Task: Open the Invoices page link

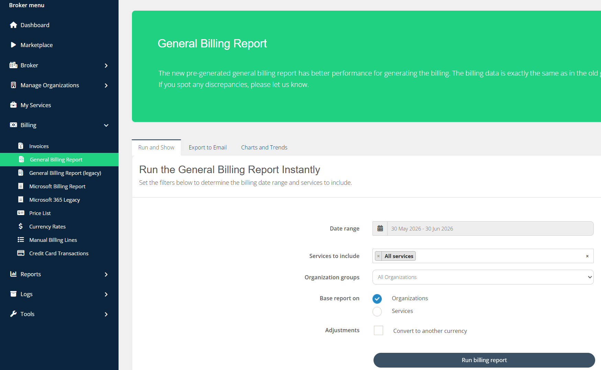Action: tap(39, 146)
